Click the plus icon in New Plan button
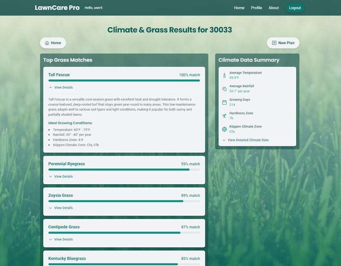 point(274,43)
